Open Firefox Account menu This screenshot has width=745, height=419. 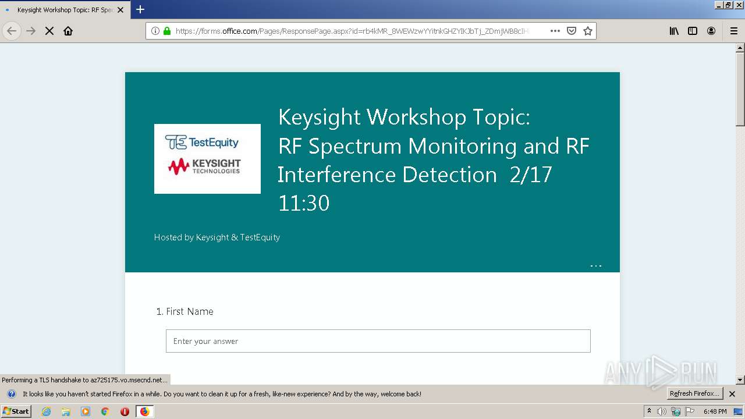pyautogui.click(x=711, y=31)
